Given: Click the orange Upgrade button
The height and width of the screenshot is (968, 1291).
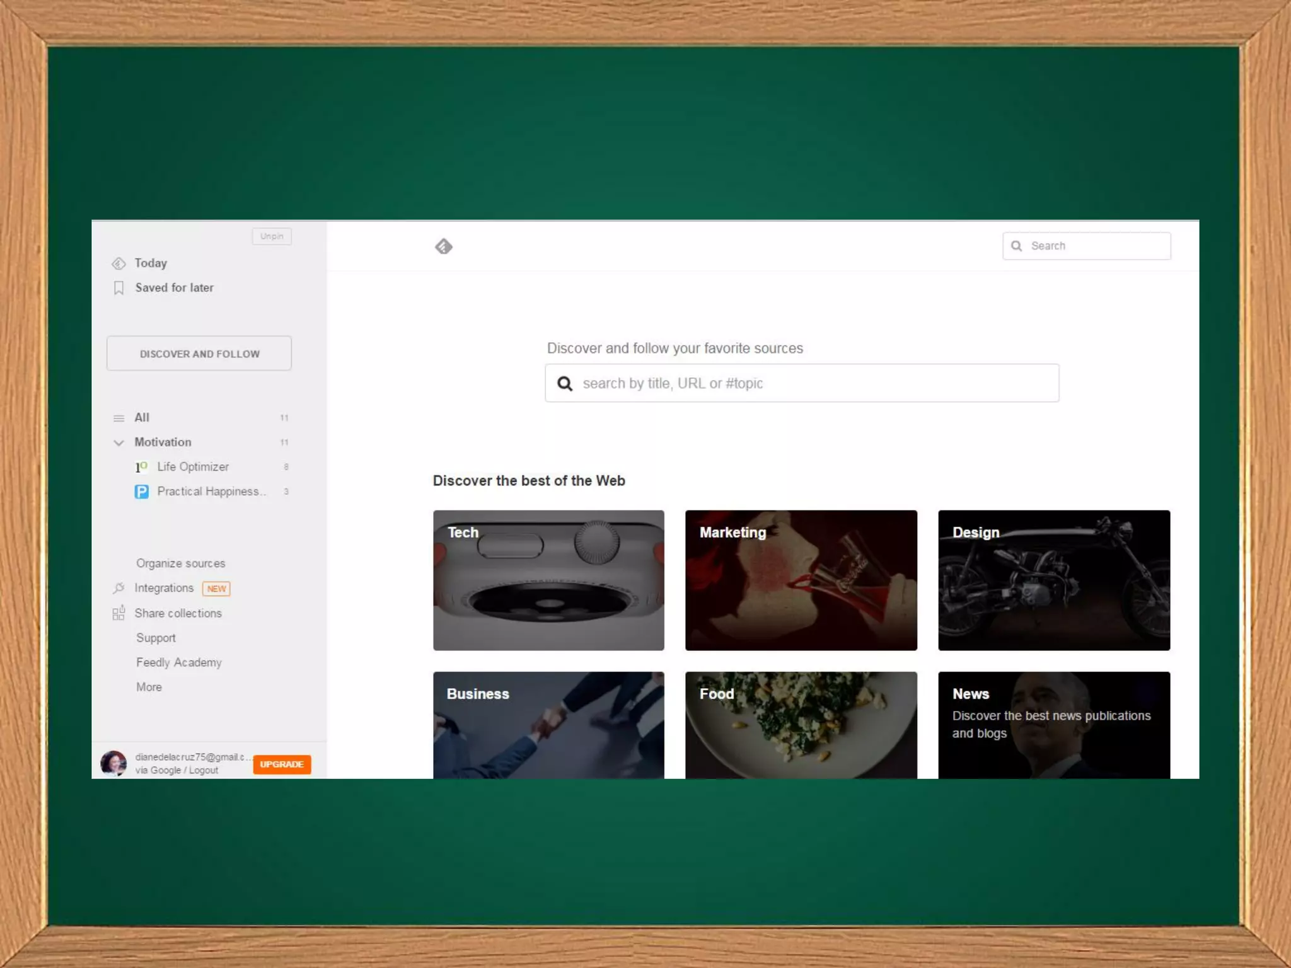Looking at the screenshot, I should coord(282,764).
